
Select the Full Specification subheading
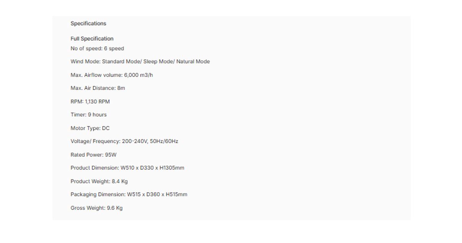click(x=92, y=39)
